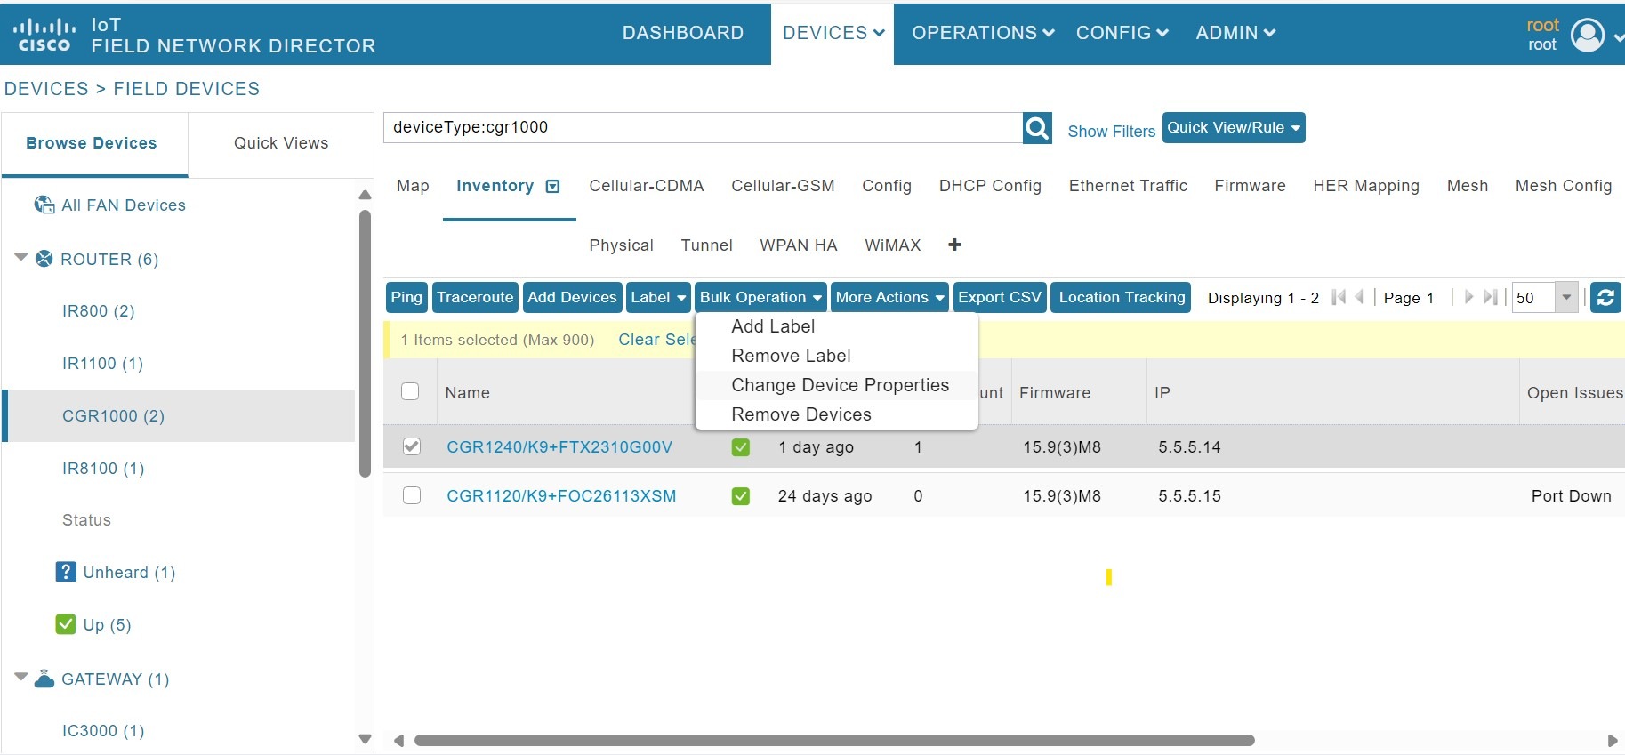This screenshot has width=1625, height=755.
Task: Choose Add Label from the menu
Action: pyautogui.click(x=773, y=326)
